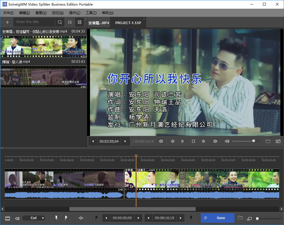This screenshot has height=225, width=284.
Task: Switch media library to thumbnail grid view
Action: point(80,22)
